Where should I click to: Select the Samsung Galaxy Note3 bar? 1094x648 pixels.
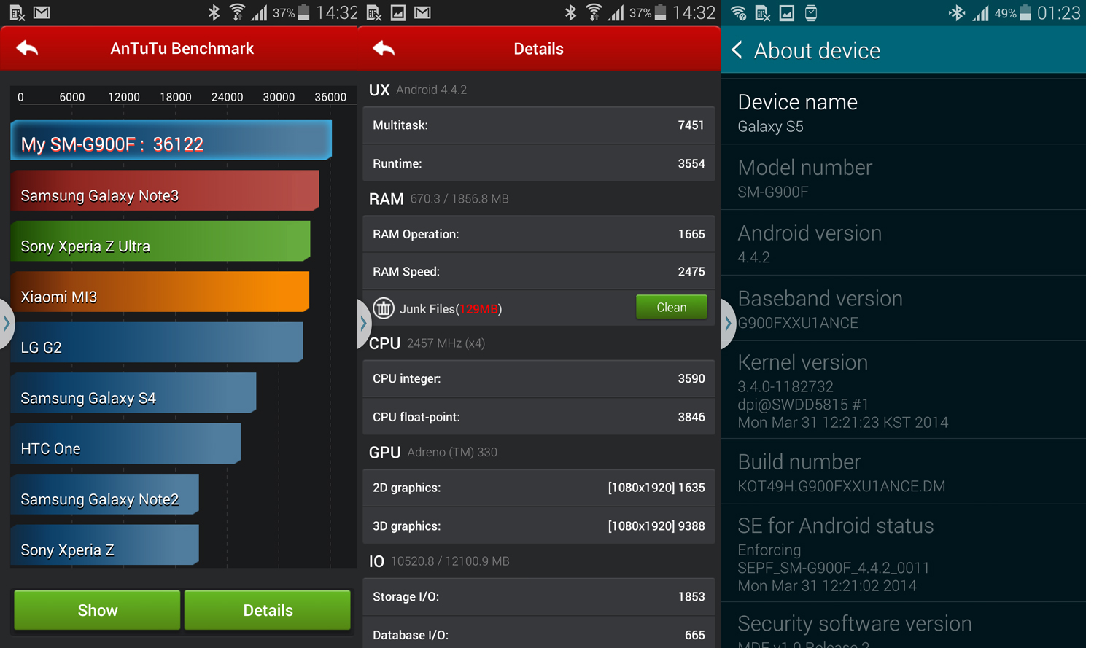(x=165, y=191)
